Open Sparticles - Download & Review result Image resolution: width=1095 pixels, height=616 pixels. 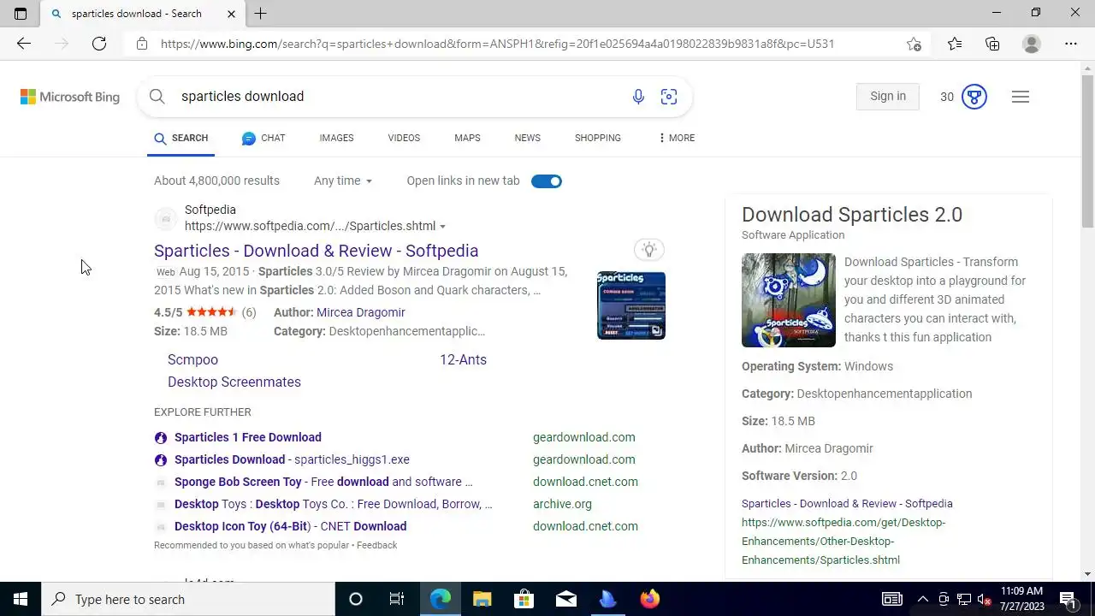click(316, 251)
